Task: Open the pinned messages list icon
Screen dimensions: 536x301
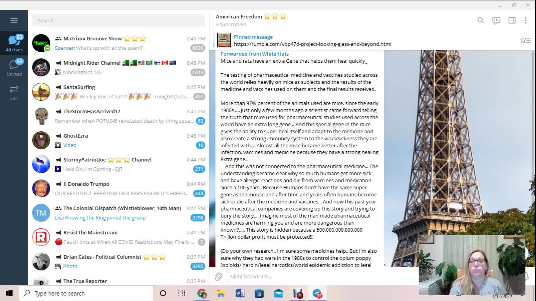Action: click(525, 40)
